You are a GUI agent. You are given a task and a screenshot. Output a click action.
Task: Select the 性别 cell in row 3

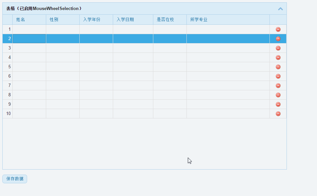click(x=63, y=48)
